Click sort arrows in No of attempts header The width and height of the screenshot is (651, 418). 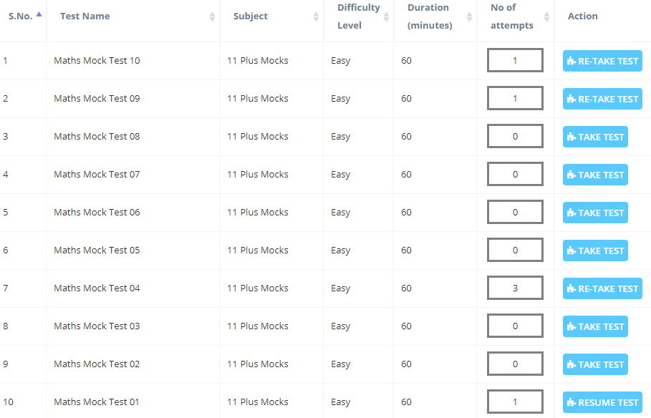point(546,16)
